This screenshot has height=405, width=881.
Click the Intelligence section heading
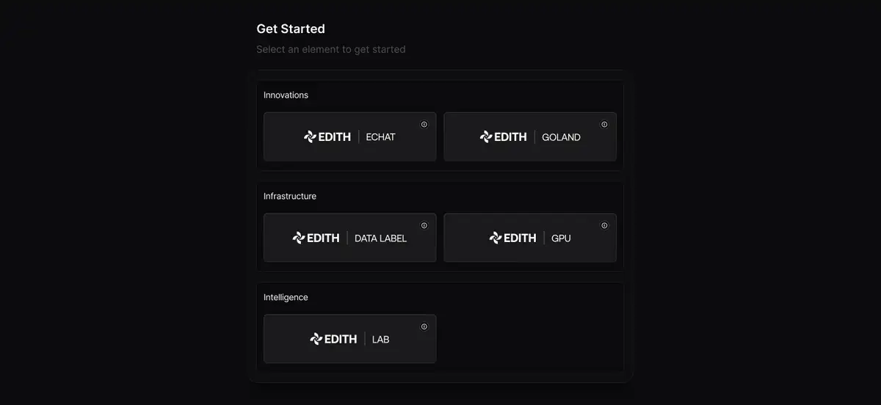286,298
